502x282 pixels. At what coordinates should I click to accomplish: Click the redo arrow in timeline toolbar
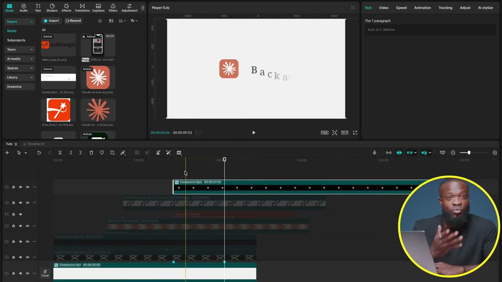pos(49,153)
